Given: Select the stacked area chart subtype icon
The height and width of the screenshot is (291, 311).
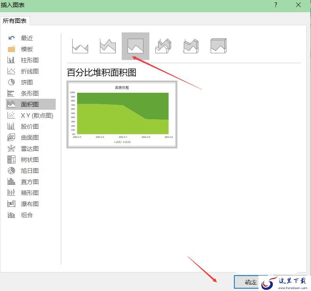Looking at the screenshot, I should point(107,46).
